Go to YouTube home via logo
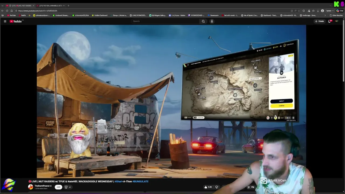This screenshot has width=345, height=194. tap(16, 21)
